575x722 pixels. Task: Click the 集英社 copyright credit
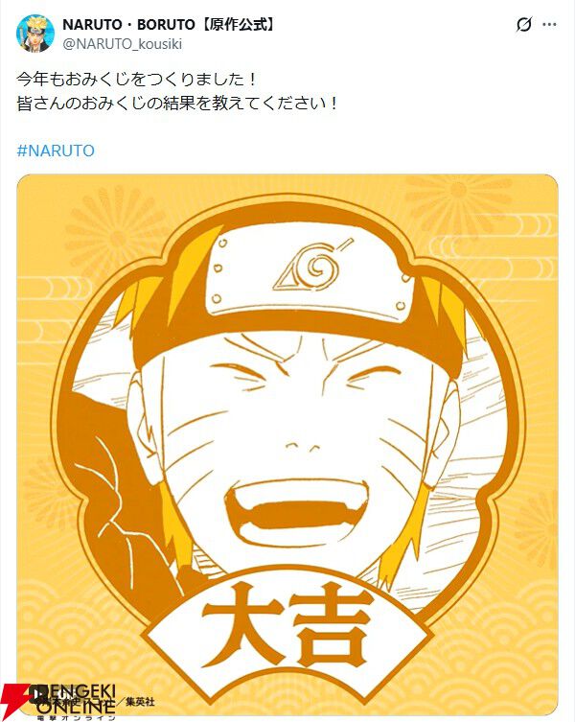click(141, 702)
